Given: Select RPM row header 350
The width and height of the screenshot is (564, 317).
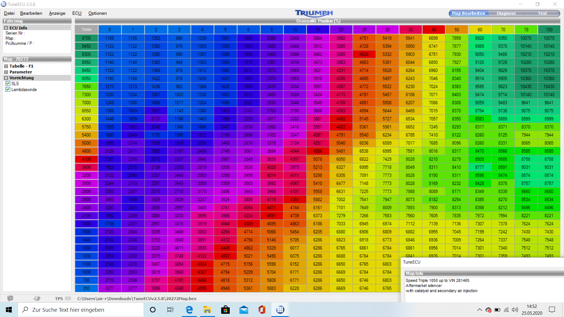Looking at the screenshot, I should click(x=86, y=288).
